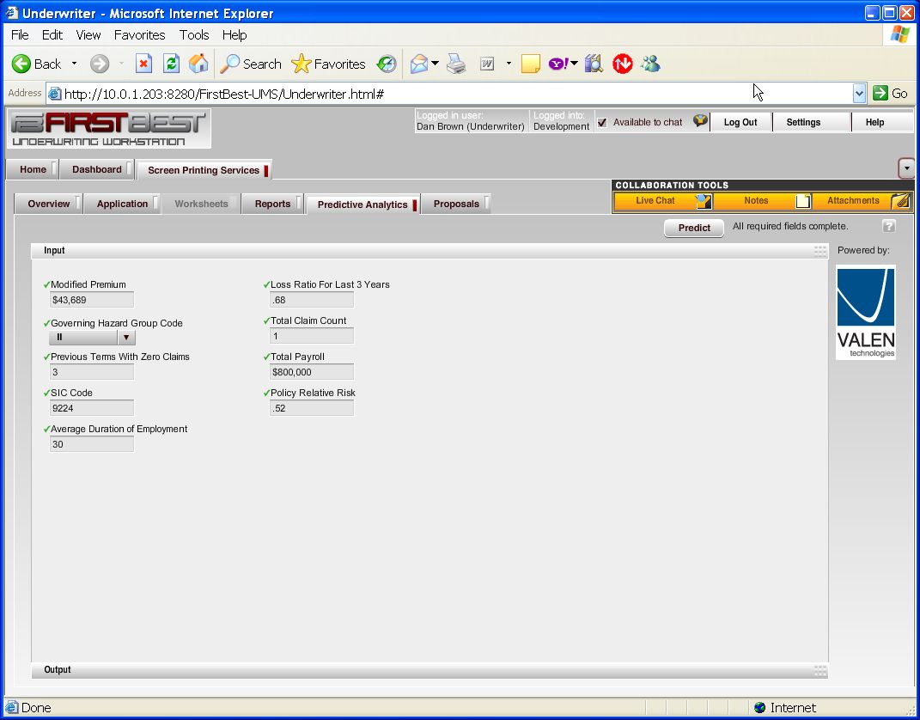Click the Attachments pencil icon
The image size is (920, 720).
(x=900, y=201)
